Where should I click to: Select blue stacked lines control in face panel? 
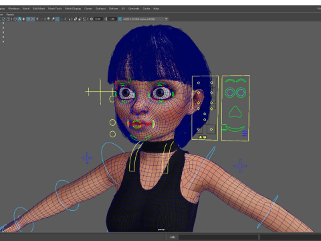[x=245, y=133]
